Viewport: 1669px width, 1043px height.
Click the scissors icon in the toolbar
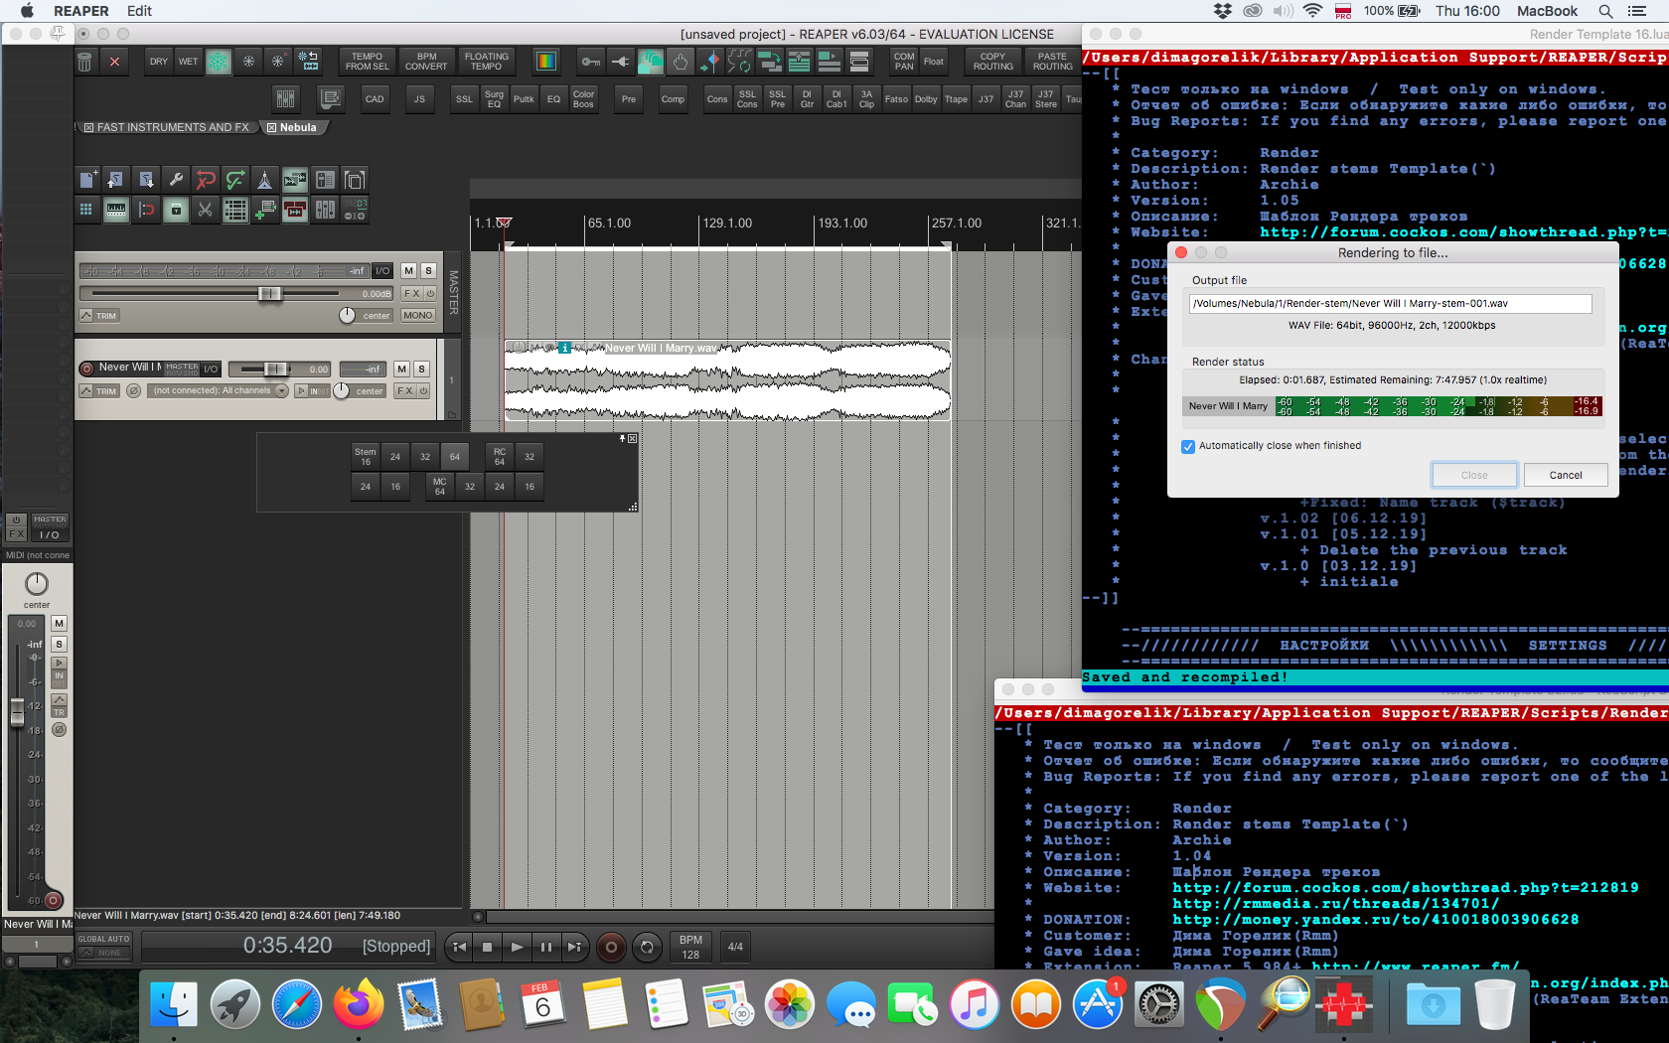[x=206, y=210]
